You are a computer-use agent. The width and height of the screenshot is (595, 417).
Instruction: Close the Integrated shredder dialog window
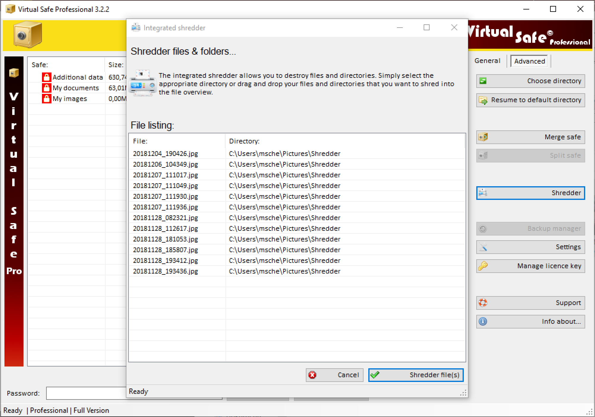point(454,28)
